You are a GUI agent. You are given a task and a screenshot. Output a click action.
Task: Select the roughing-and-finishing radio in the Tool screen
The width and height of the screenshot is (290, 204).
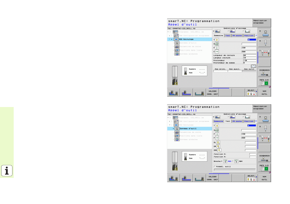214,117
